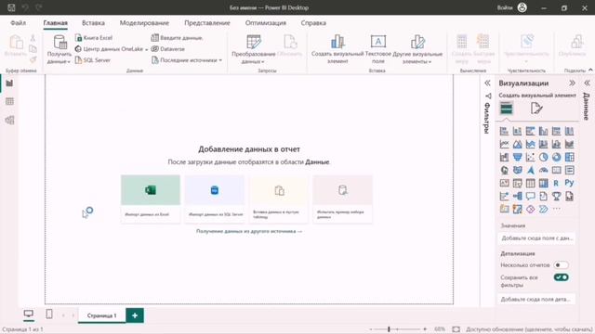Choose the ribbon chart visual
The height and width of the screenshot is (334, 595).
click(x=570, y=144)
